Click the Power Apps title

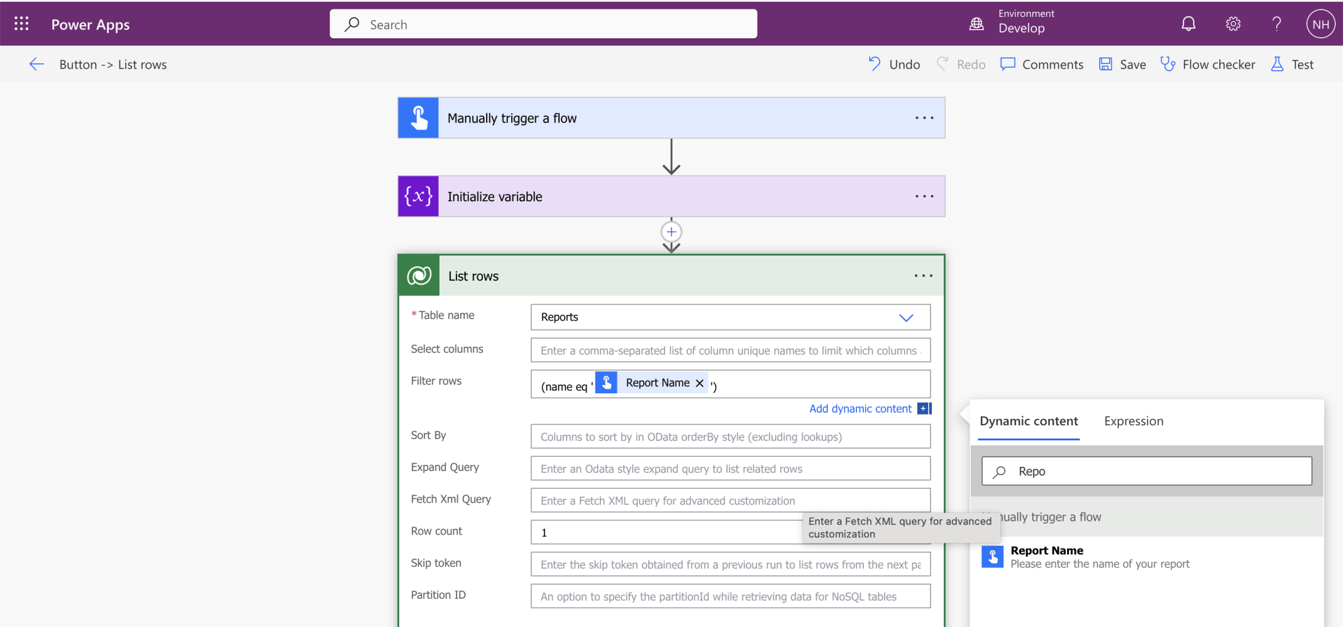tap(91, 25)
